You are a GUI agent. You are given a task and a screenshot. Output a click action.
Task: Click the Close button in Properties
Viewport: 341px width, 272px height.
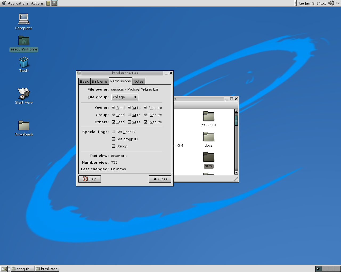[x=160, y=179]
